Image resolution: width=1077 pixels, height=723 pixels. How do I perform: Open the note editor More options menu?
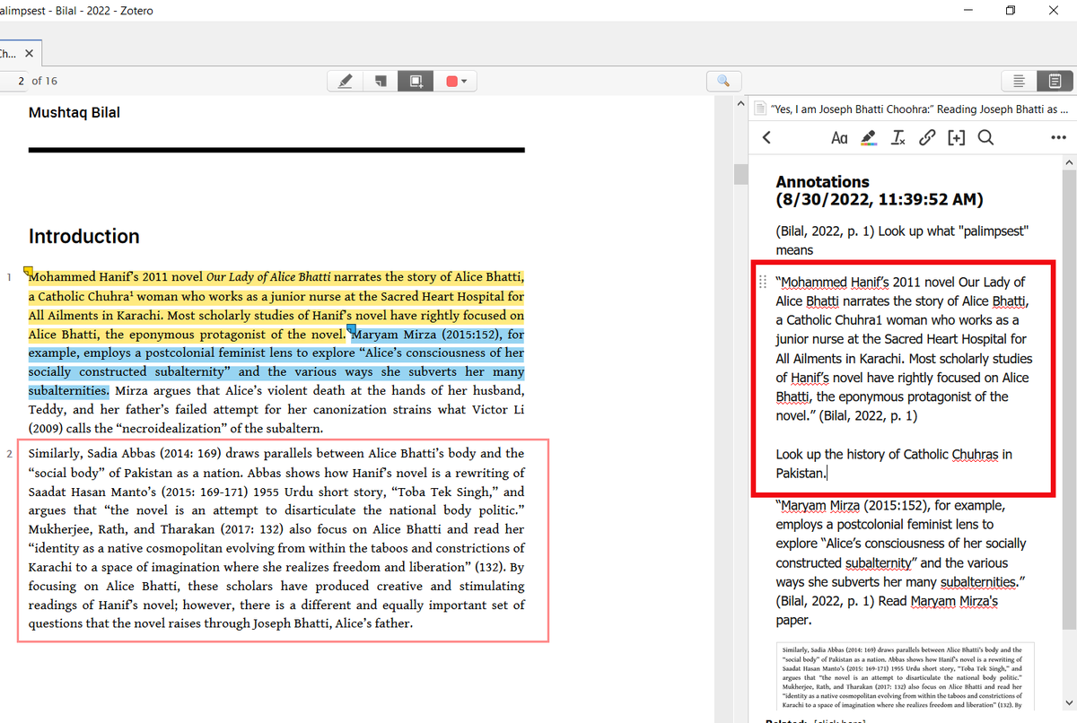pos(1058,137)
